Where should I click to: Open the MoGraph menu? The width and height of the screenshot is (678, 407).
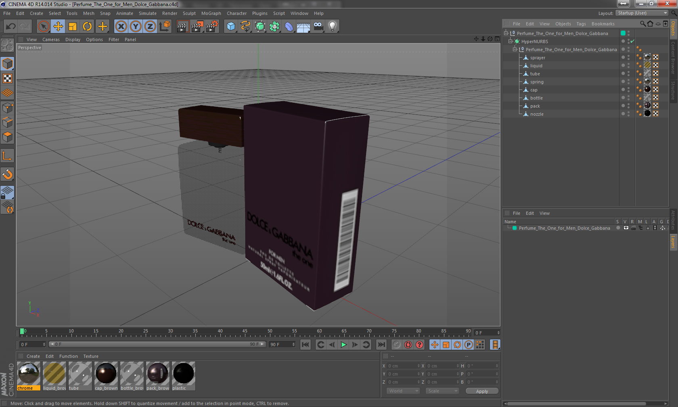[211, 13]
